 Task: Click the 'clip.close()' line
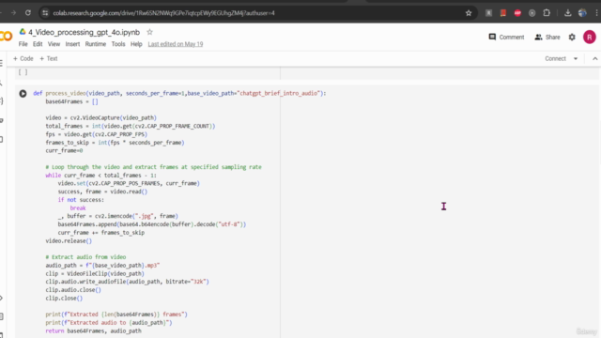[x=64, y=299]
